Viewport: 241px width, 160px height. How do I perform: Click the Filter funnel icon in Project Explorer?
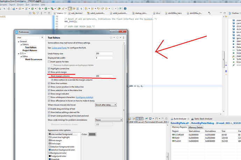(37, 13)
